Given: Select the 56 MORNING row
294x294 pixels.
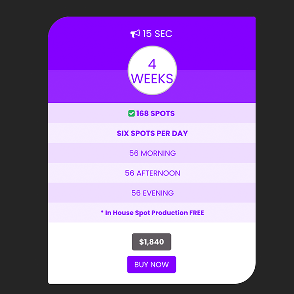Looking at the screenshot, I should 152,153.
